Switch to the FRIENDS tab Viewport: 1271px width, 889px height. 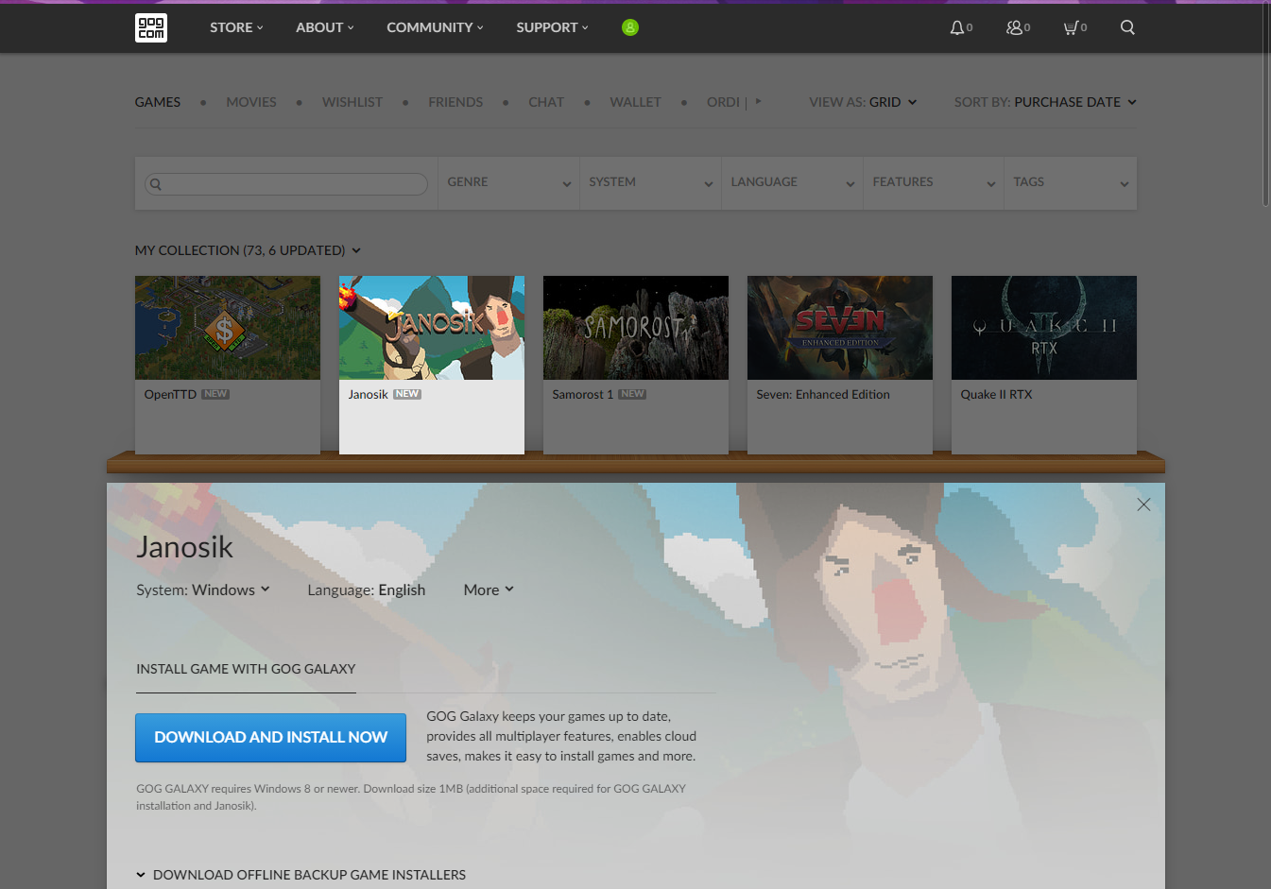click(x=455, y=102)
